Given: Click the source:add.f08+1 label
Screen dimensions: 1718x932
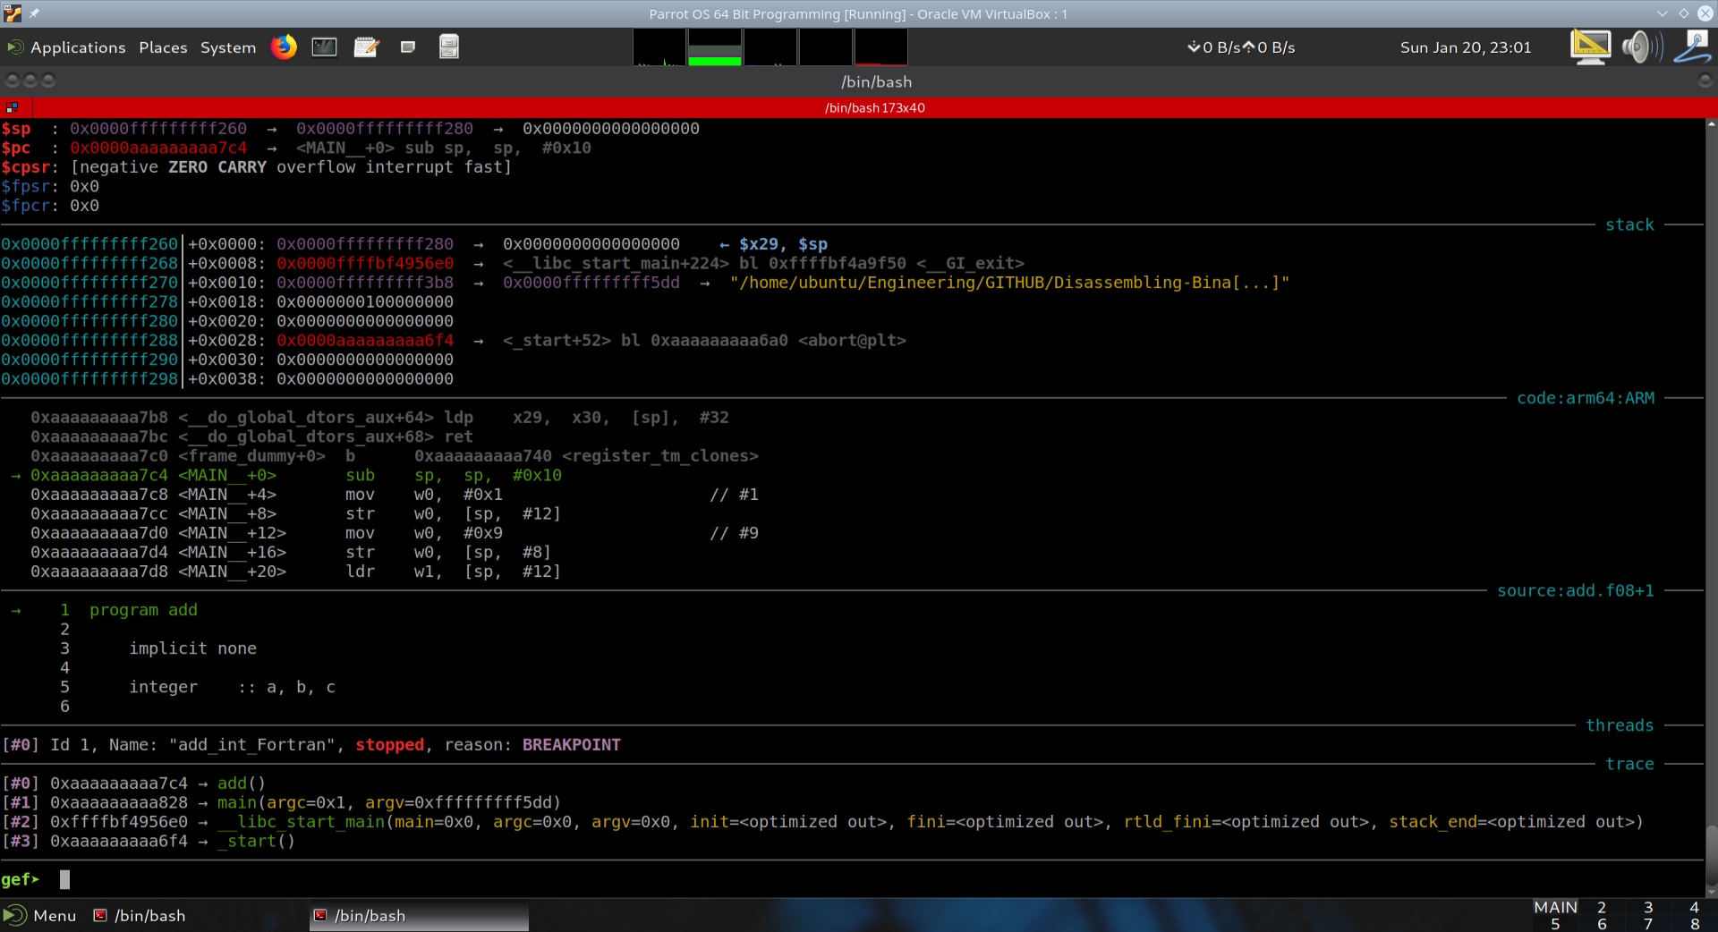Looking at the screenshot, I should pyautogui.click(x=1576, y=590).
